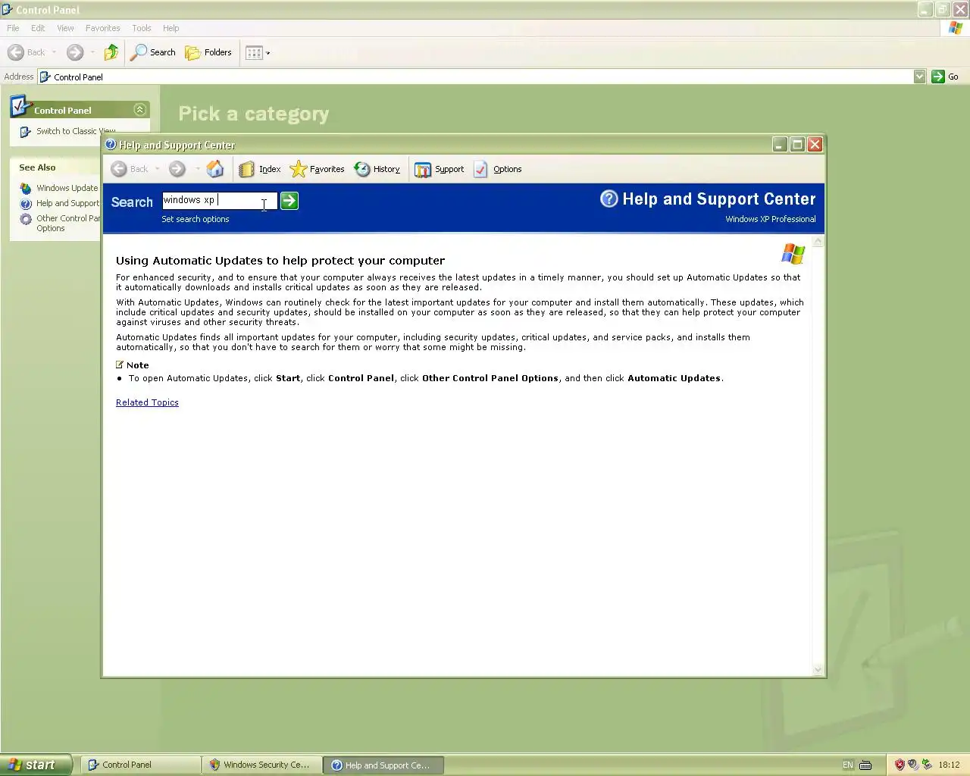This screenshot has height=776, width=970.
Task: Click the Go button beside Address bar
Action: [x=945, y=77]
